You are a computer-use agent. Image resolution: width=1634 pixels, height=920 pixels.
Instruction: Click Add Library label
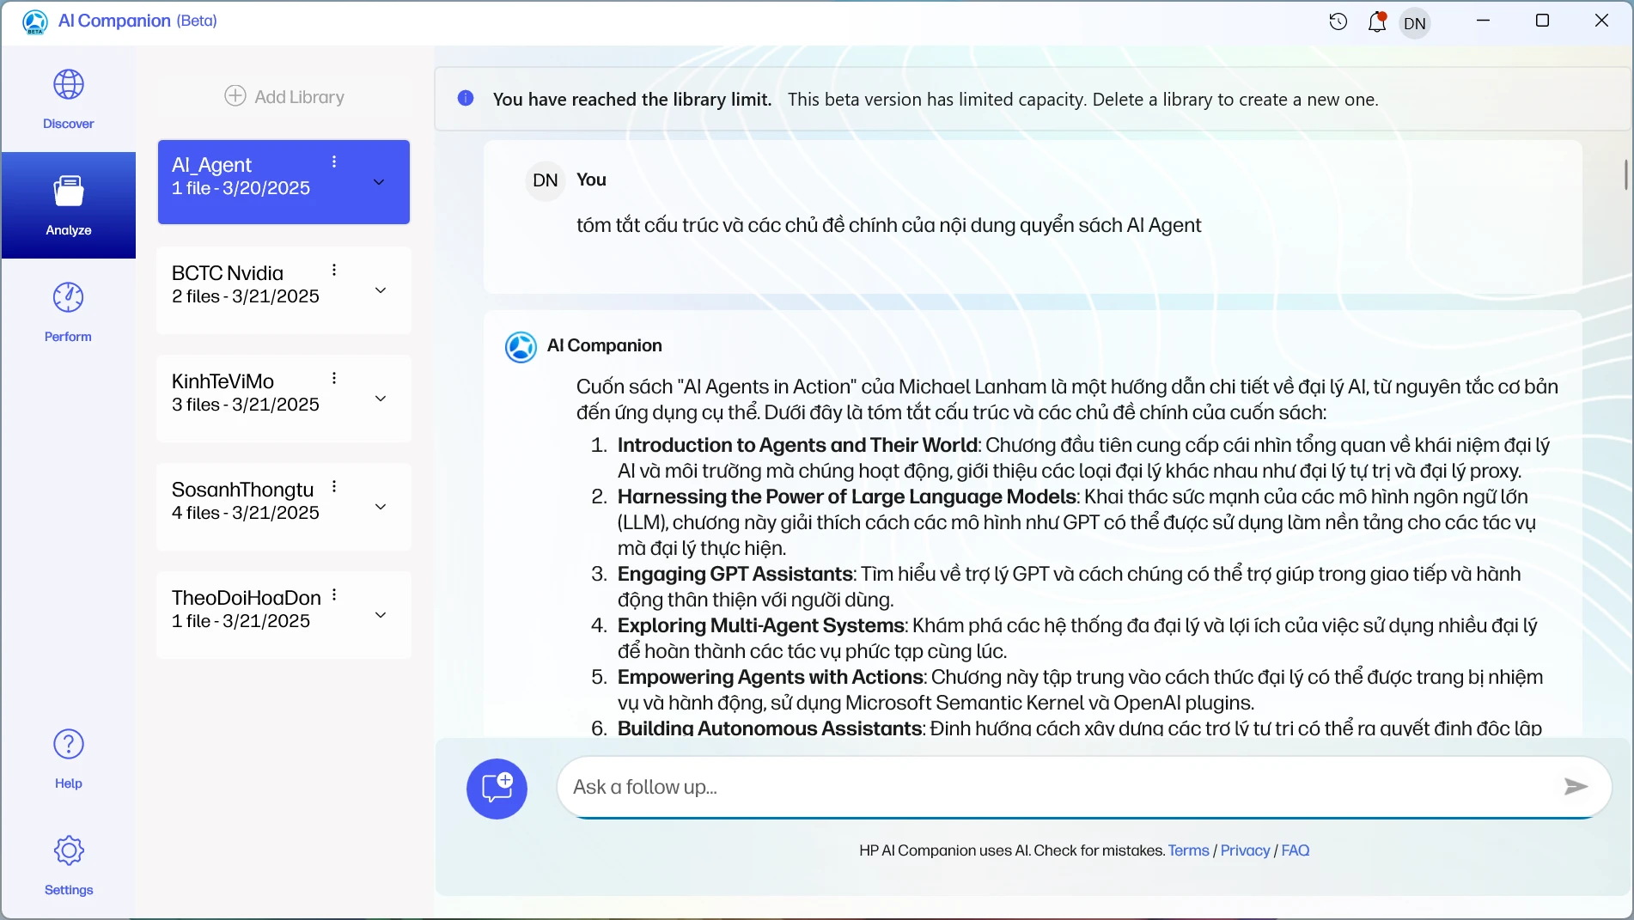tap(299, 97)
